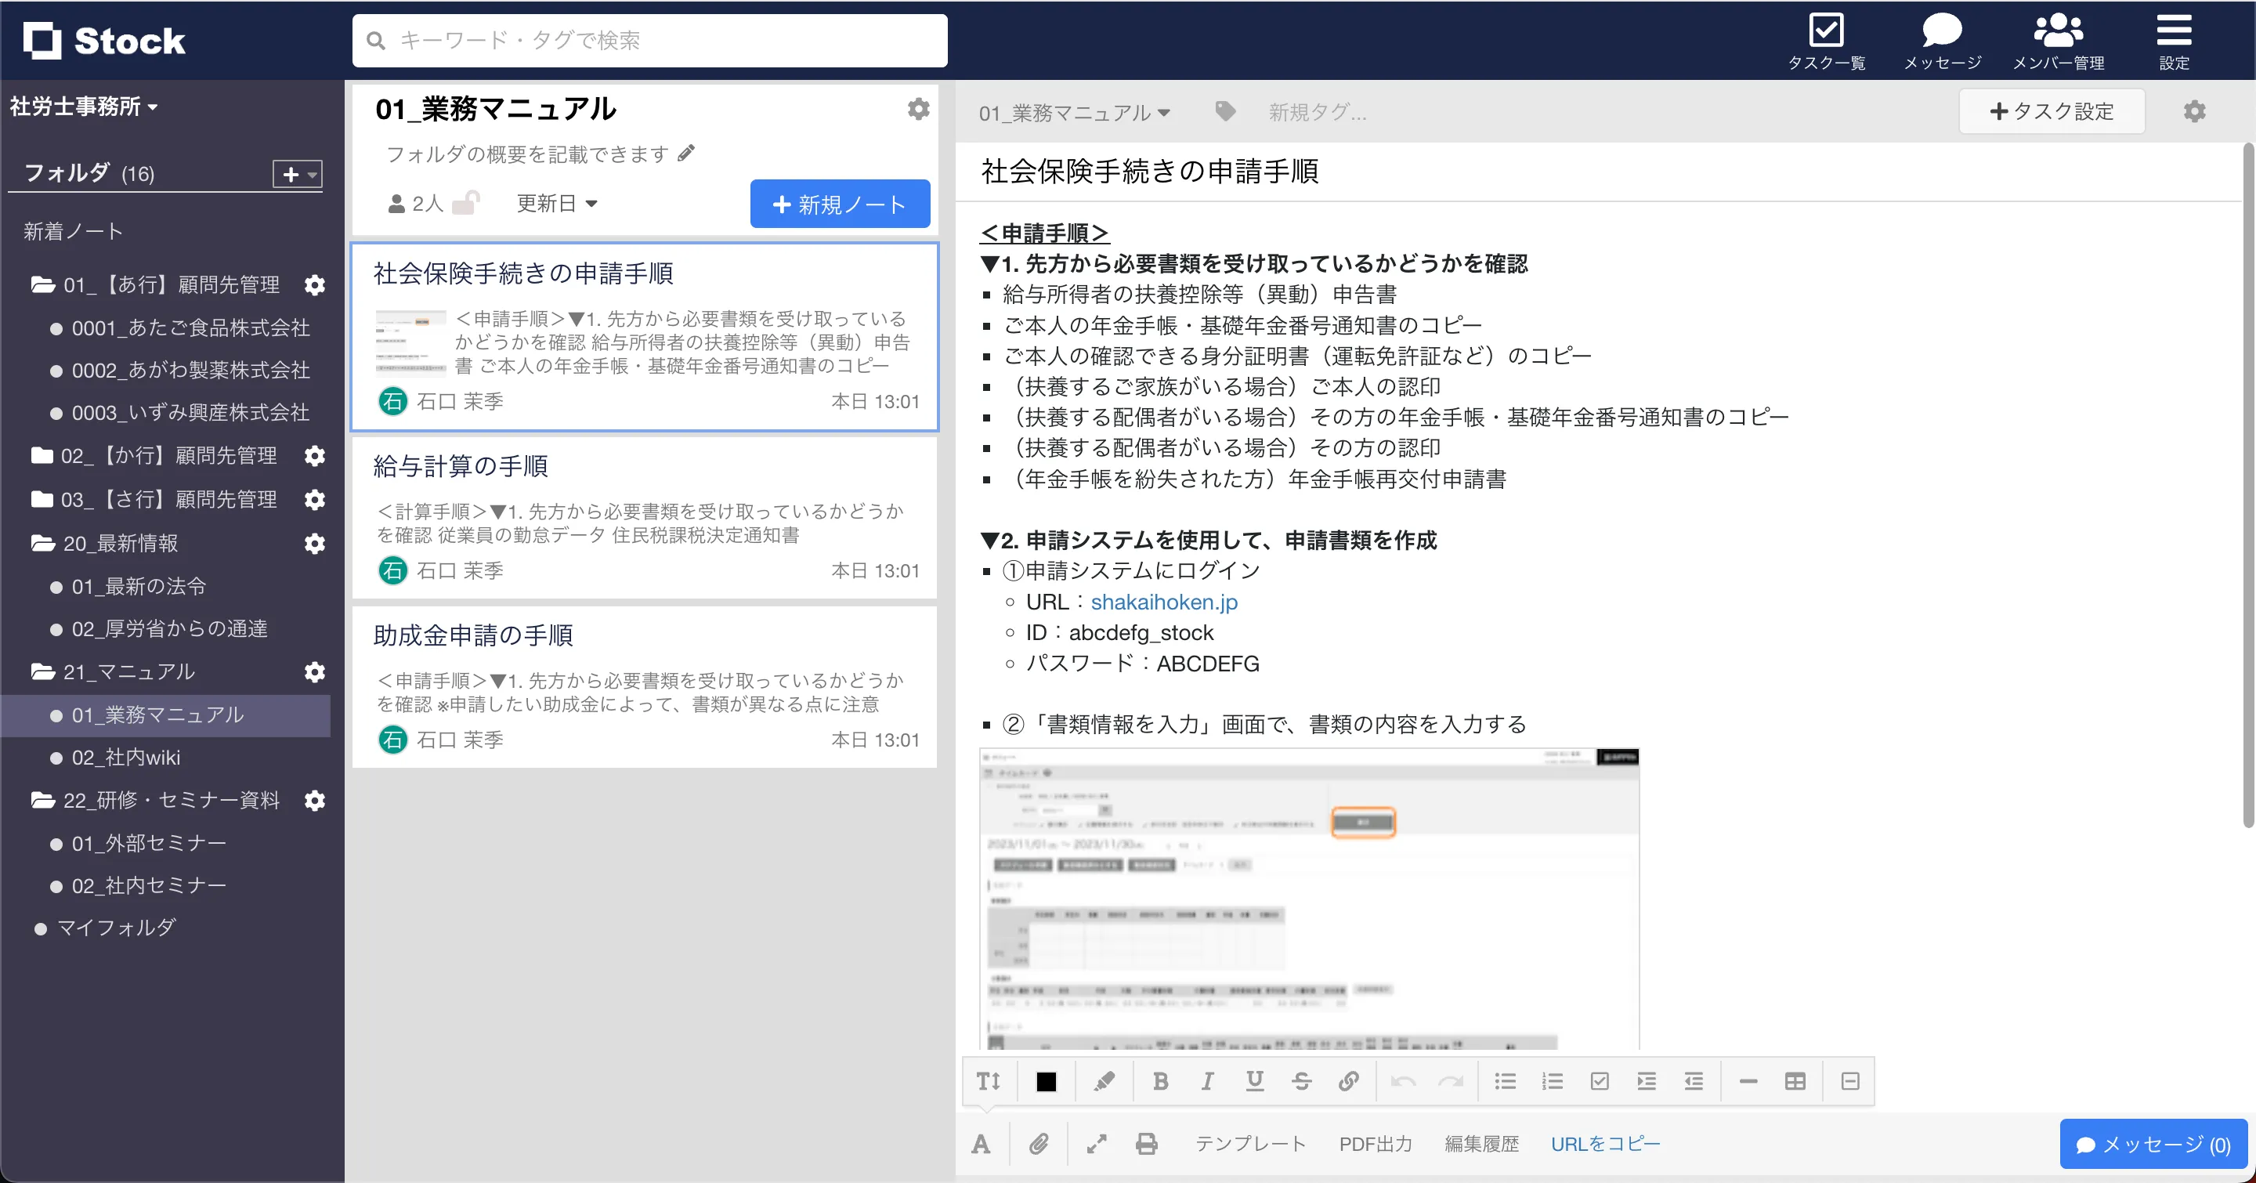
Task: Attach a file using the paperclip icon
Action: pyautogui.click(x=1039, y=1144)
